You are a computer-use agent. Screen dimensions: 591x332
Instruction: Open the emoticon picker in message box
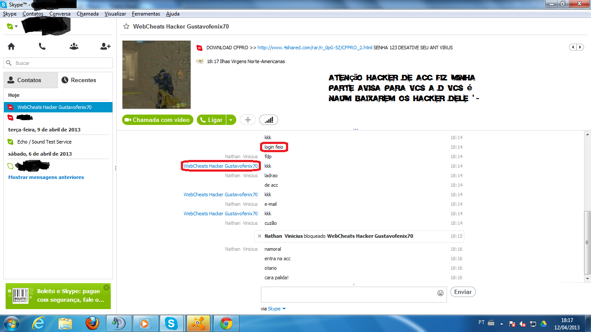click(440, 293)
